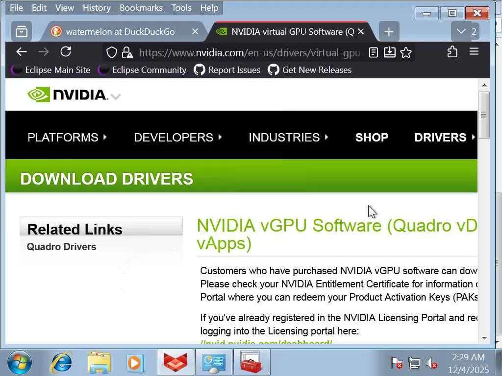The width and height of the screenshot is (502, 376).
Task: Click the DOWNLOAD DRIVERS banner heading
Action: (106, 179)
